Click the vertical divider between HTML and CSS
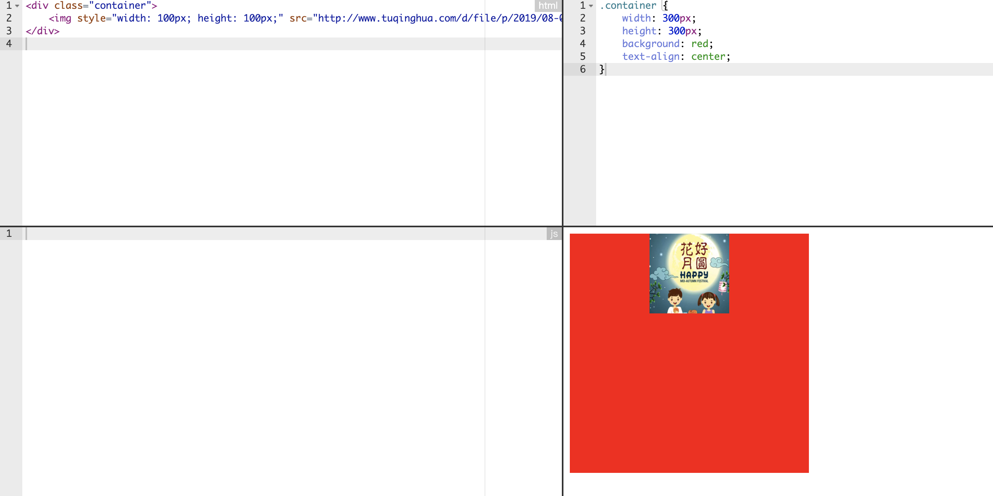 (562, 120)
